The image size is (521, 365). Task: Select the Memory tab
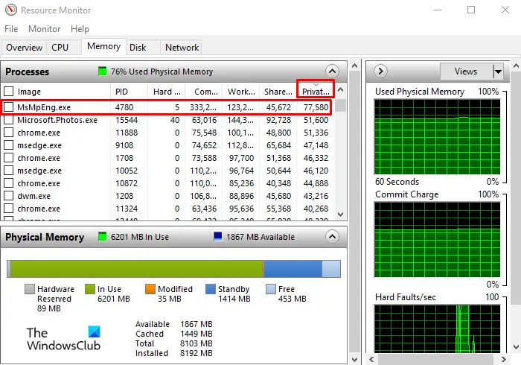103,46
